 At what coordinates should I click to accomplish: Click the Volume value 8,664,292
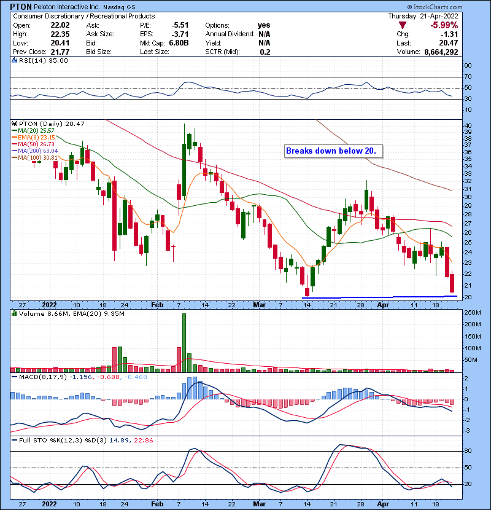pos(441,52)
